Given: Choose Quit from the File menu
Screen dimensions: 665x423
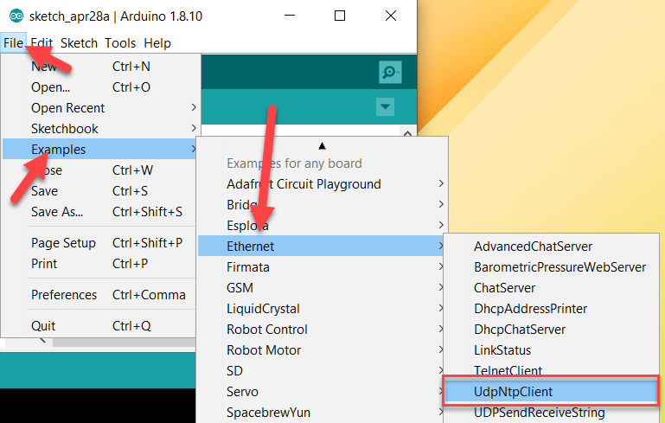Looking at the screenshot, I should [x=100, y=326].
